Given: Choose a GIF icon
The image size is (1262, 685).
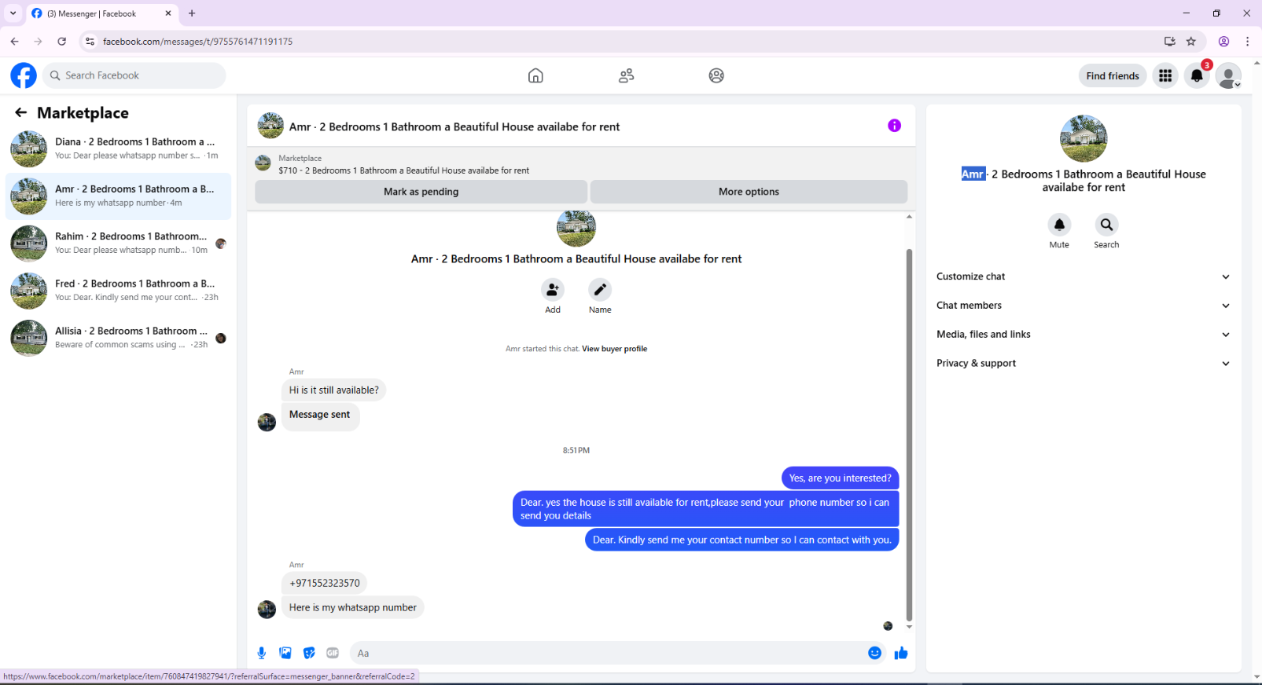Looking at the screenshot, I should point(333,653).
